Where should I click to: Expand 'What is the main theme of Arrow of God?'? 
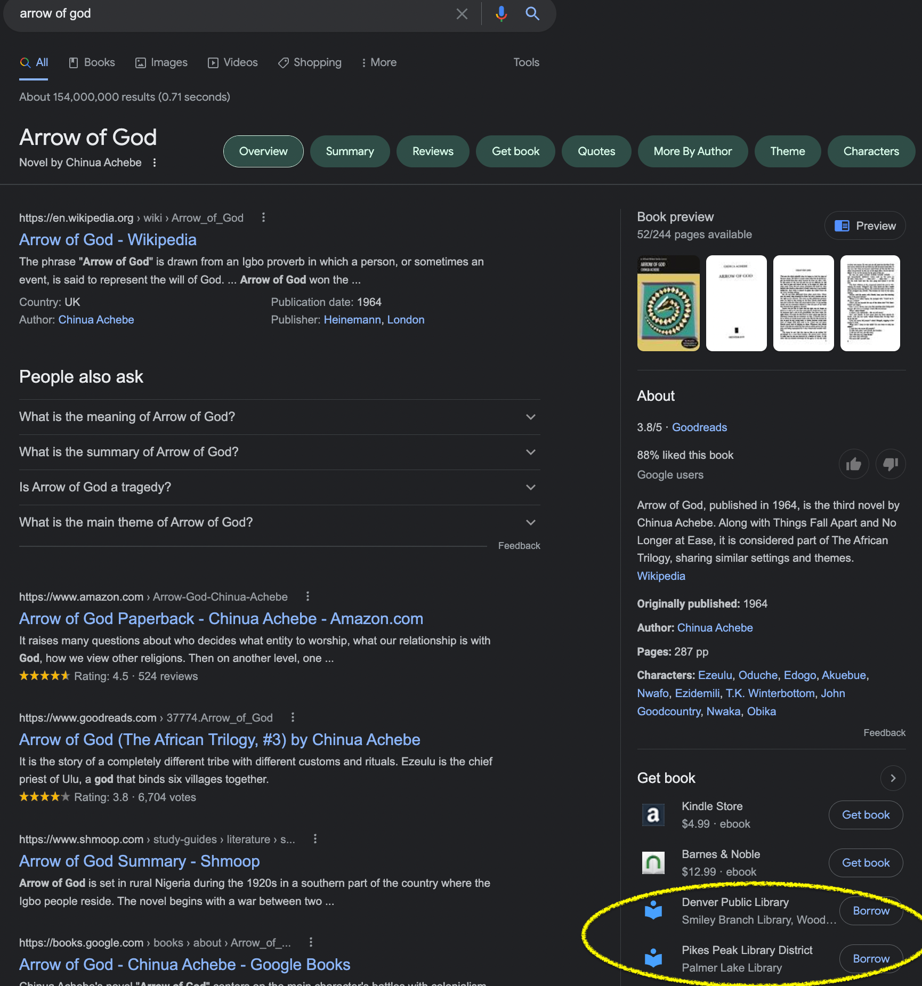tap(280, 522)
